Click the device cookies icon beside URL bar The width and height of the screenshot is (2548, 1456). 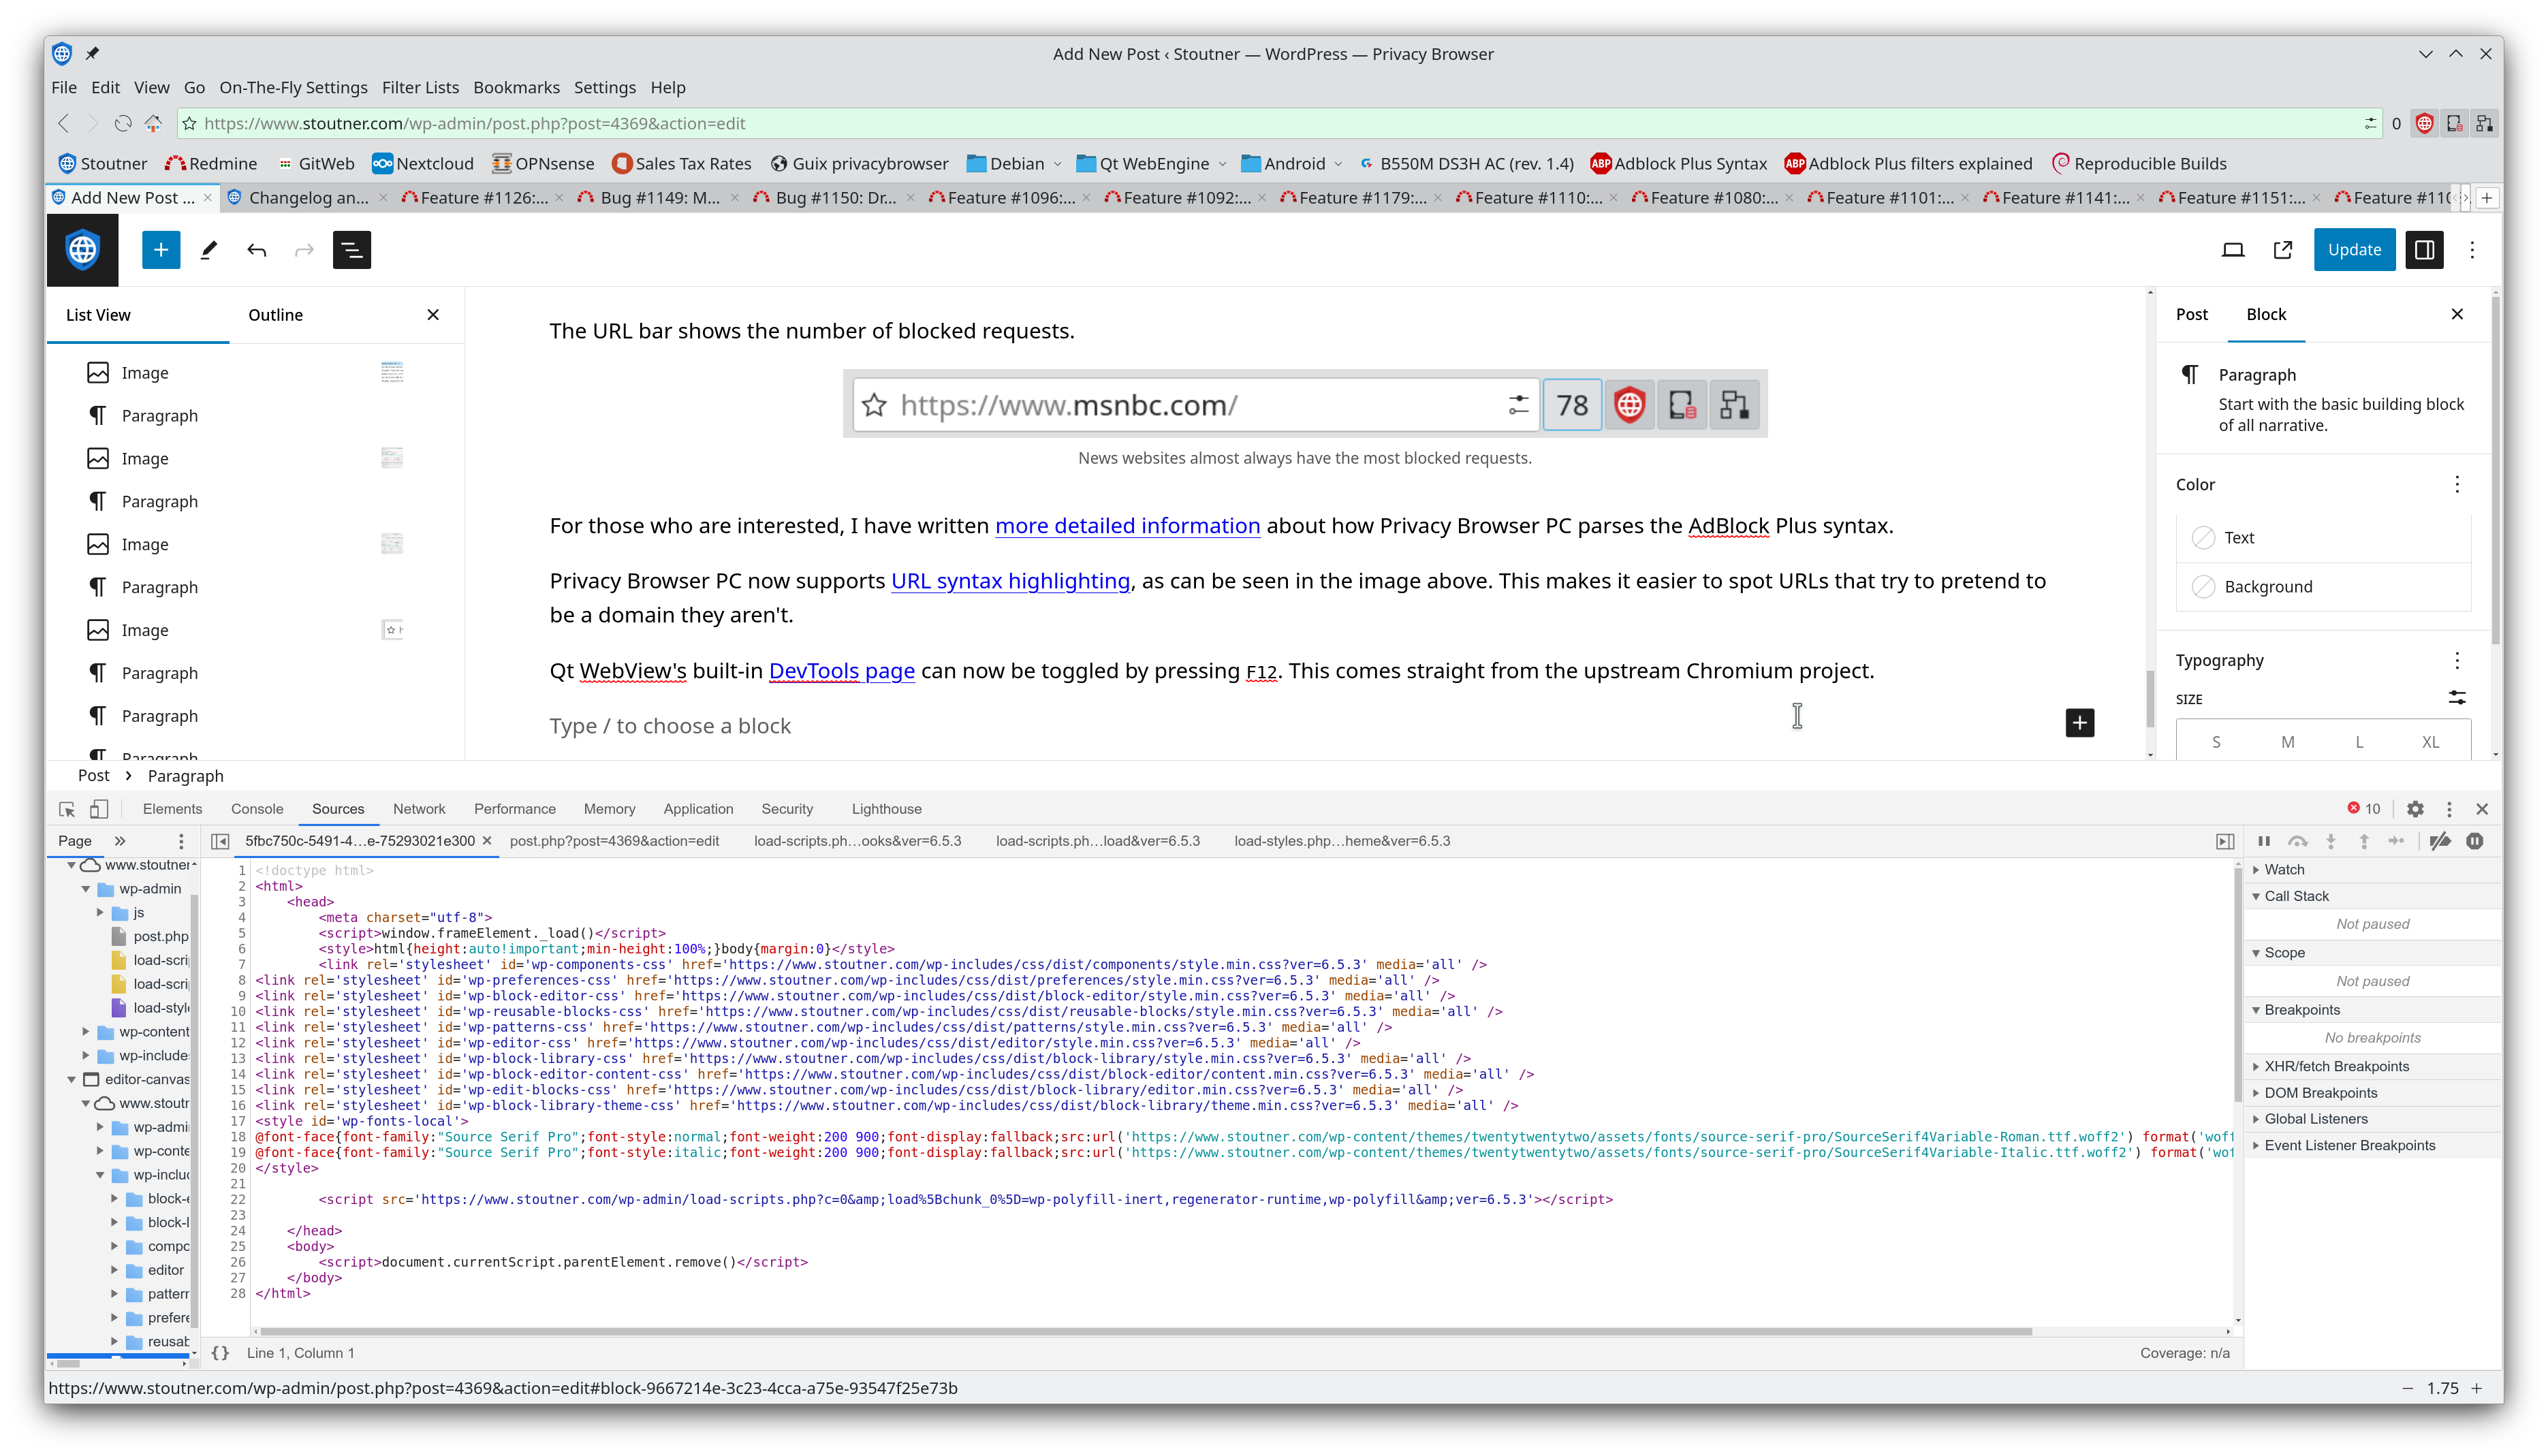2454,123
